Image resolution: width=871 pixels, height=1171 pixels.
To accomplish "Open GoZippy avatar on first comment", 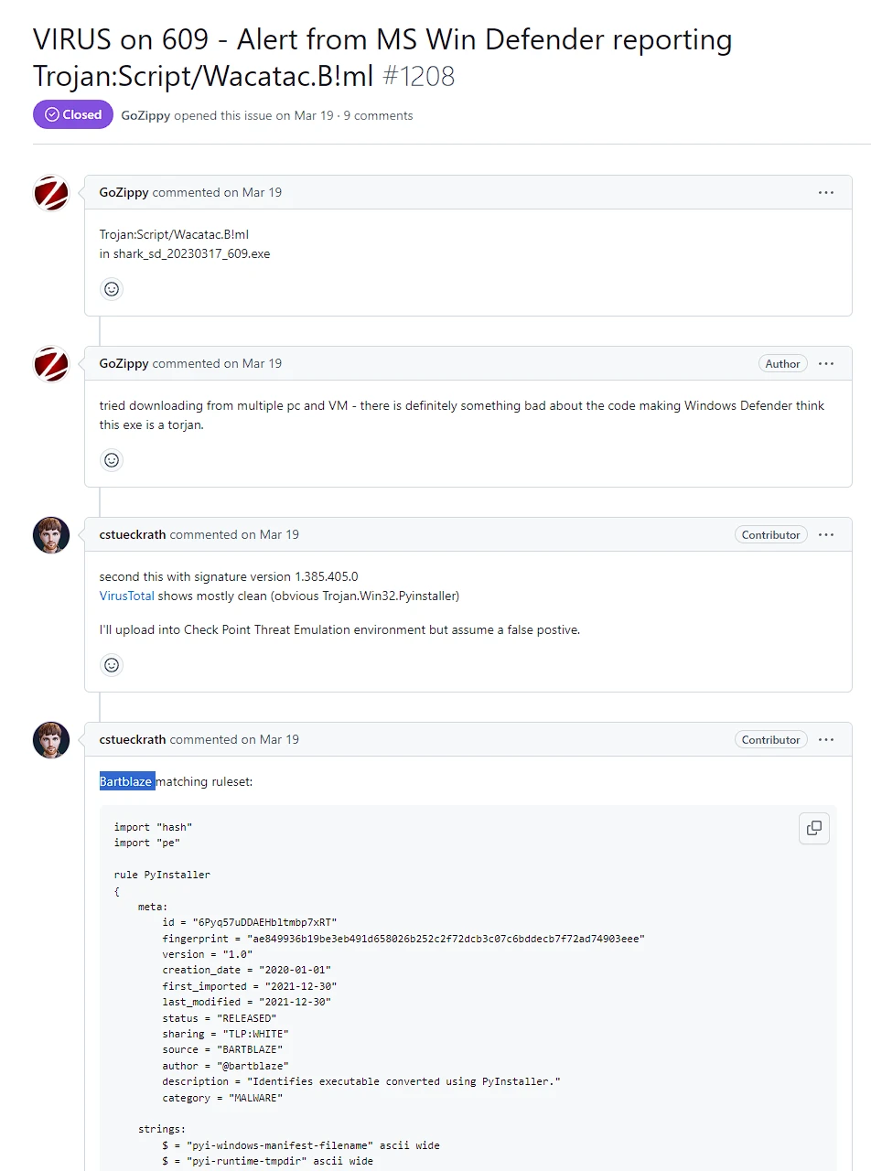I will point(51,193).
